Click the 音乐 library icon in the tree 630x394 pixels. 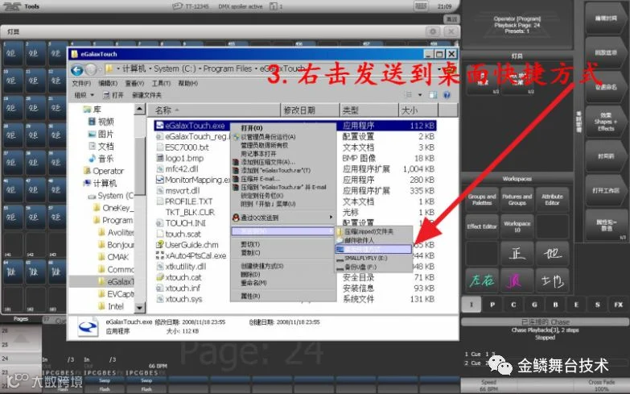[x=92, y=159]
